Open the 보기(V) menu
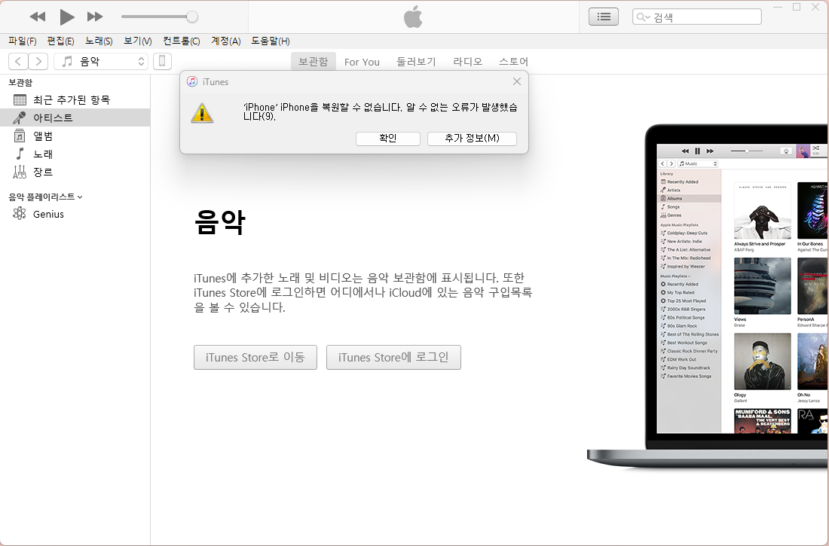The width and height of the screenshot is (829, 546). coord(137,41)
